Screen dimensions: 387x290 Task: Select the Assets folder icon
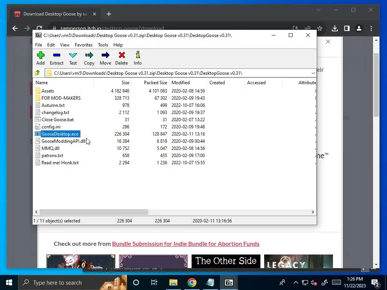pyautogui.click(x=38, y=91)
